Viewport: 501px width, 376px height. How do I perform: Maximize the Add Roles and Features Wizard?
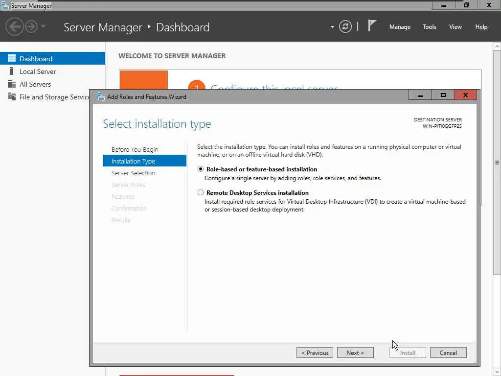[x=443, y=95]
